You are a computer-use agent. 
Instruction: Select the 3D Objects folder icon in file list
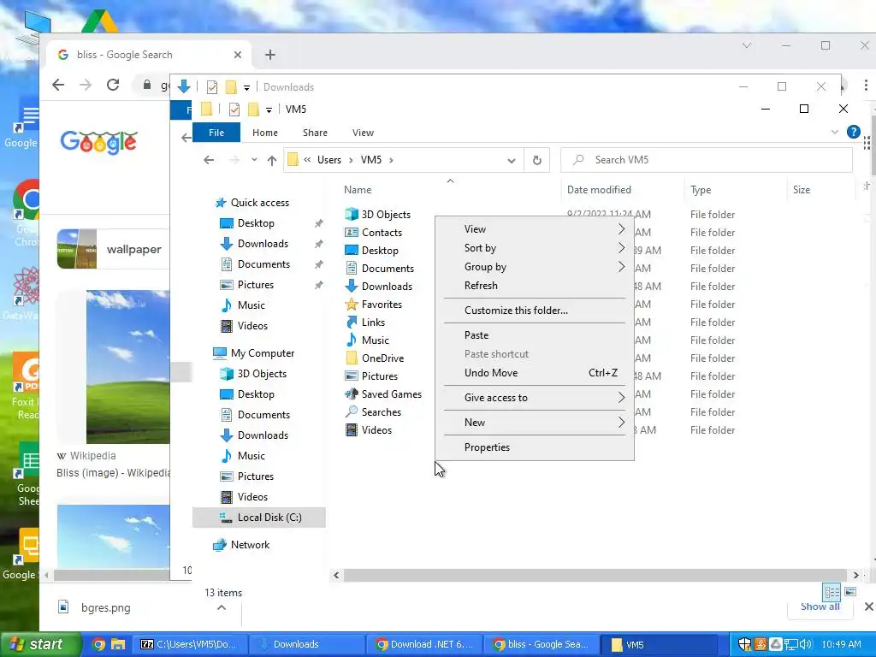click(352, 214)
